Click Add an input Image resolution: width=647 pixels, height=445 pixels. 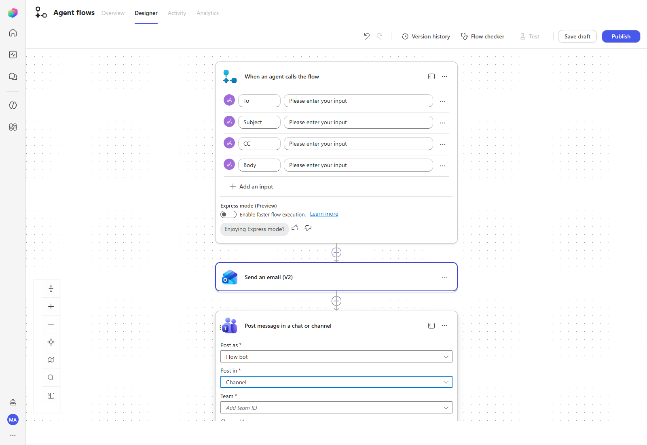point(252,186)
